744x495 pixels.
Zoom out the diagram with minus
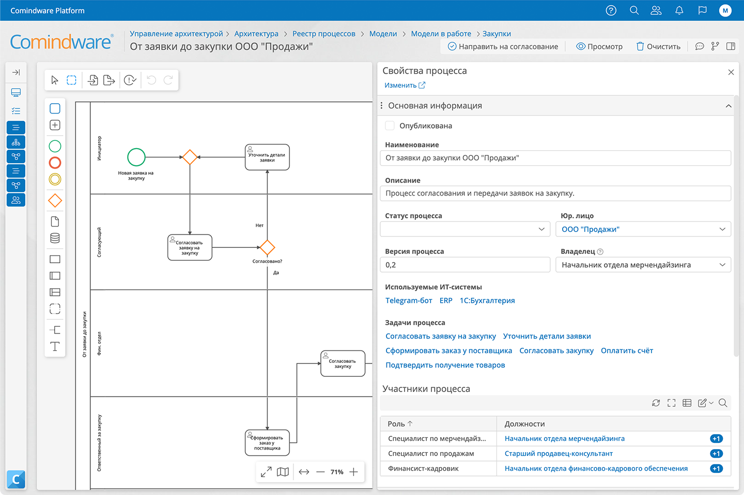point(320,472)
